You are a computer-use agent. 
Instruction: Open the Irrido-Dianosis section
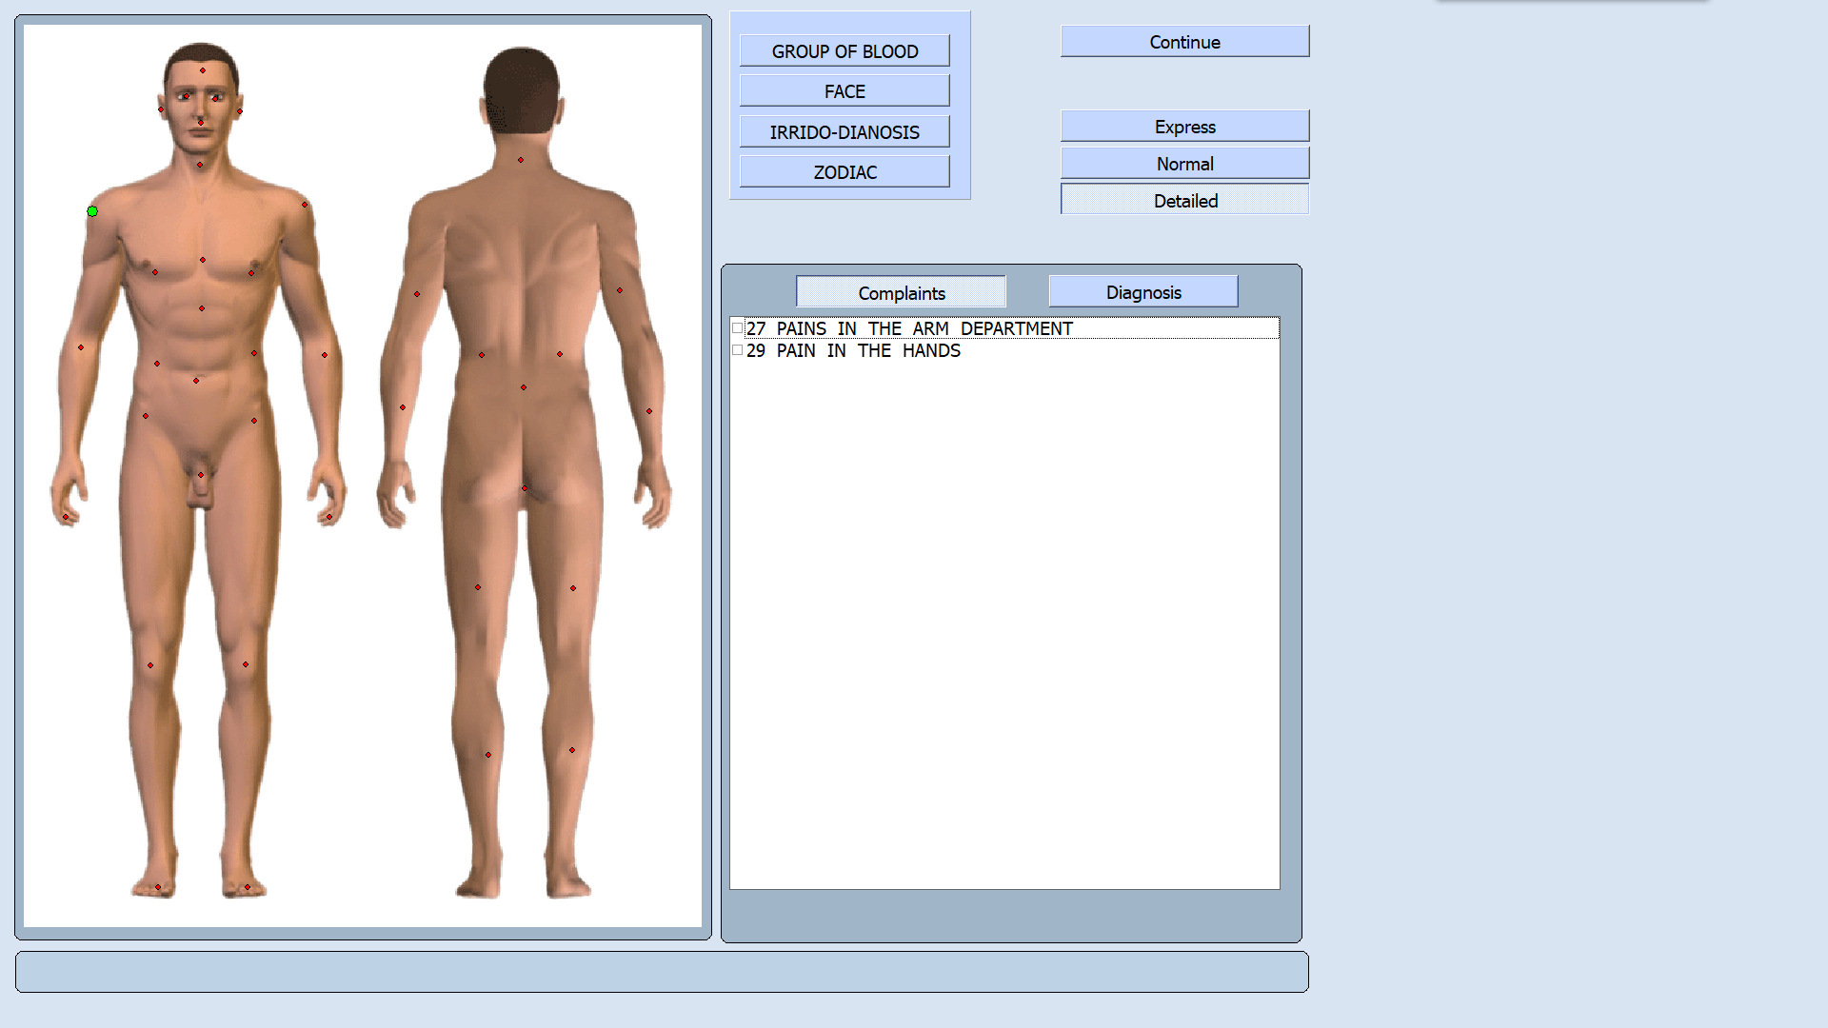844,131
